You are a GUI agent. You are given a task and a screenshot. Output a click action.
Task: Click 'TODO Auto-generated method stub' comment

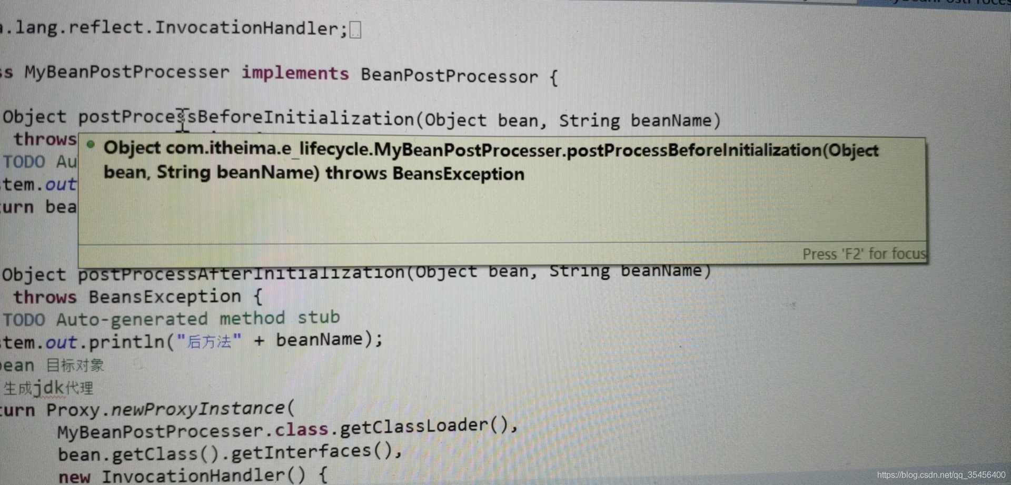click(x=171, y=319)
